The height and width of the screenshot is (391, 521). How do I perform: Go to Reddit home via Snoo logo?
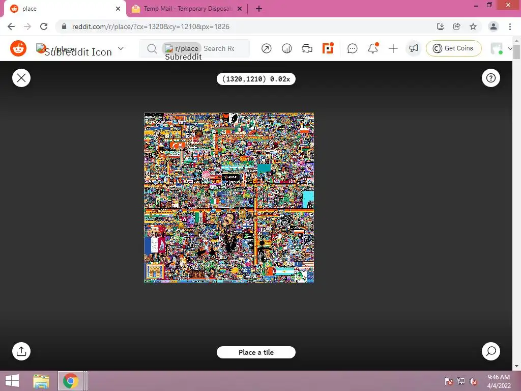(18, 48)
